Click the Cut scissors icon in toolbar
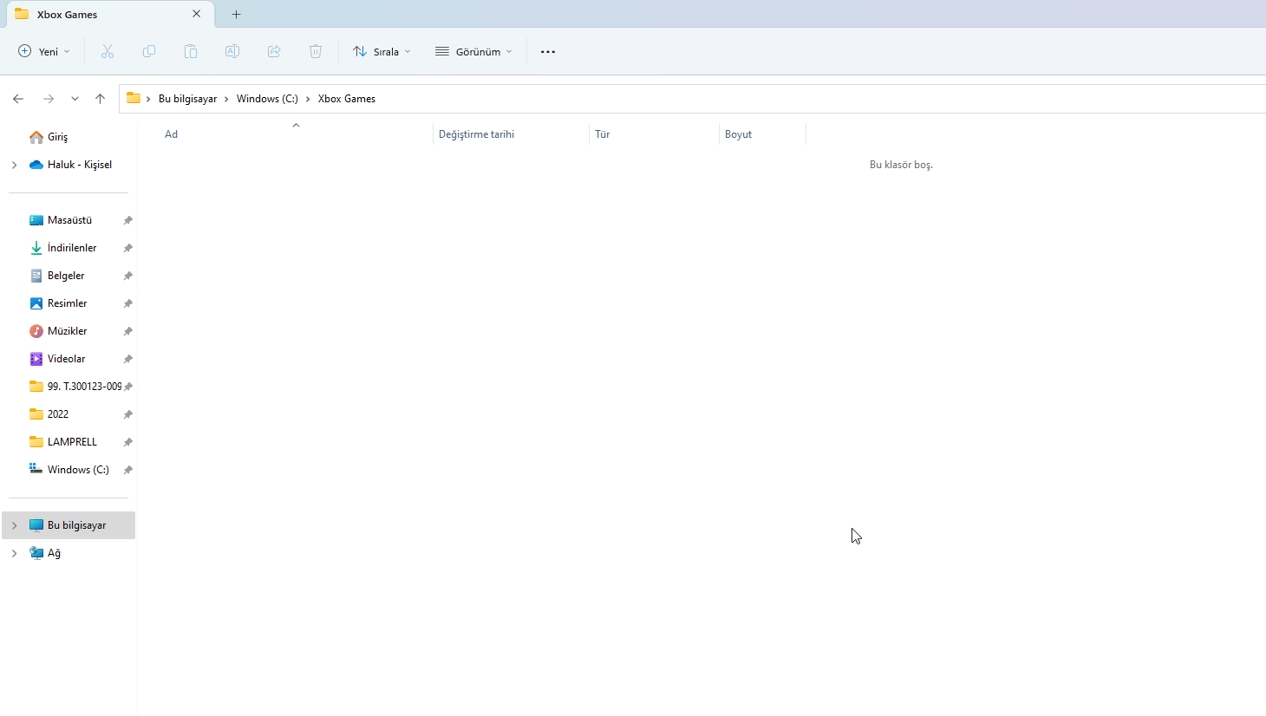 pos(108,52)
